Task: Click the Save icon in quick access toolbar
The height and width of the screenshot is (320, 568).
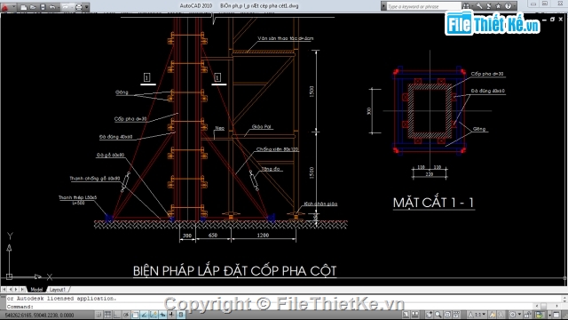Action: pos(43,7)
